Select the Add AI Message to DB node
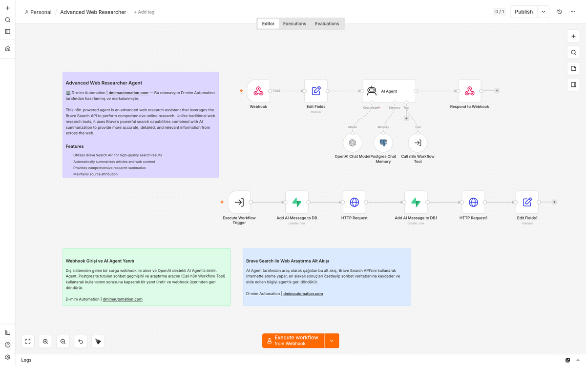 297,203
